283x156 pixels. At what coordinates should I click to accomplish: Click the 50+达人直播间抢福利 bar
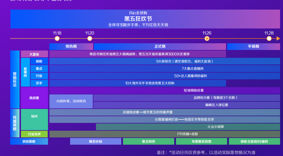tap(165, 76)
